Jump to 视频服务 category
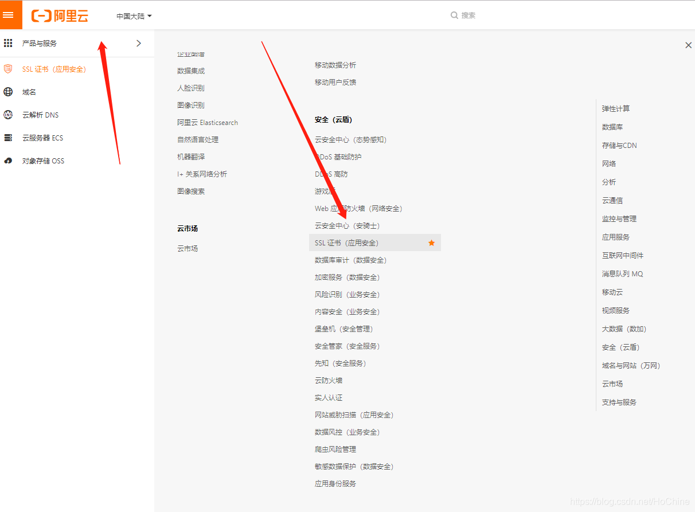This screenshot has width=695, height=512. pyautogui.click(x=616, y=311)
